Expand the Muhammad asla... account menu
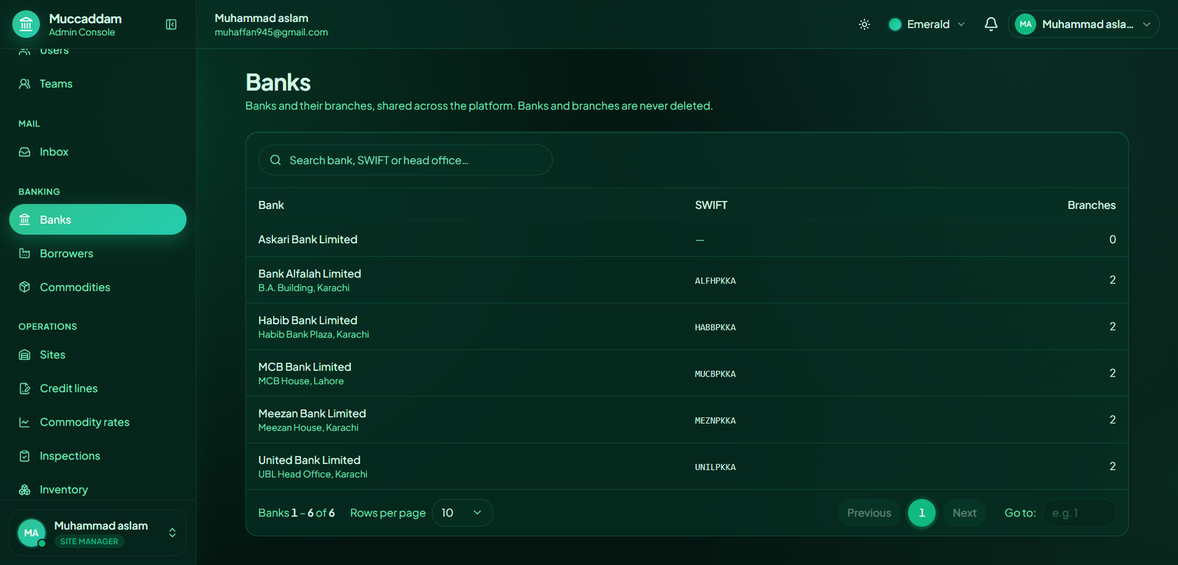The width and height of the screenshot is (1178, 565). tap(1084, 24)
